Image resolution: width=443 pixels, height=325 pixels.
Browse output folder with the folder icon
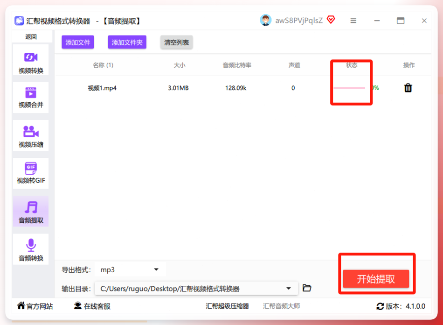click(x=307, y=288)
